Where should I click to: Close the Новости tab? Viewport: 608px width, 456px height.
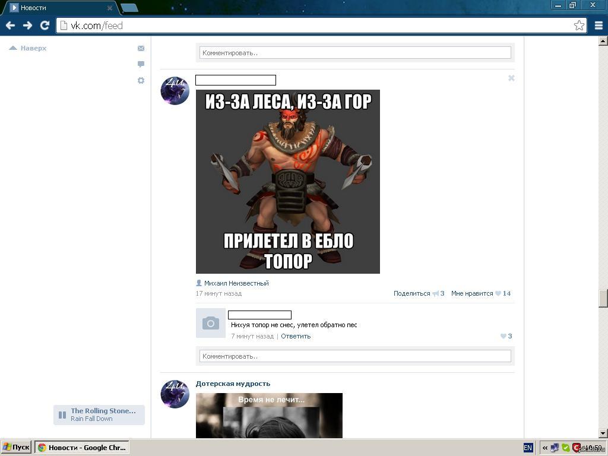pos(110,8)
